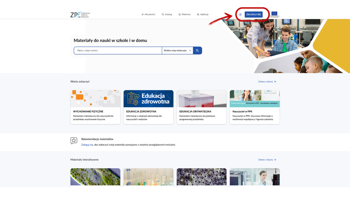Open the WYCHOWANIE FIZYCZNE card
Viewport: 350px width, 197px height.
tap(95, 107)
